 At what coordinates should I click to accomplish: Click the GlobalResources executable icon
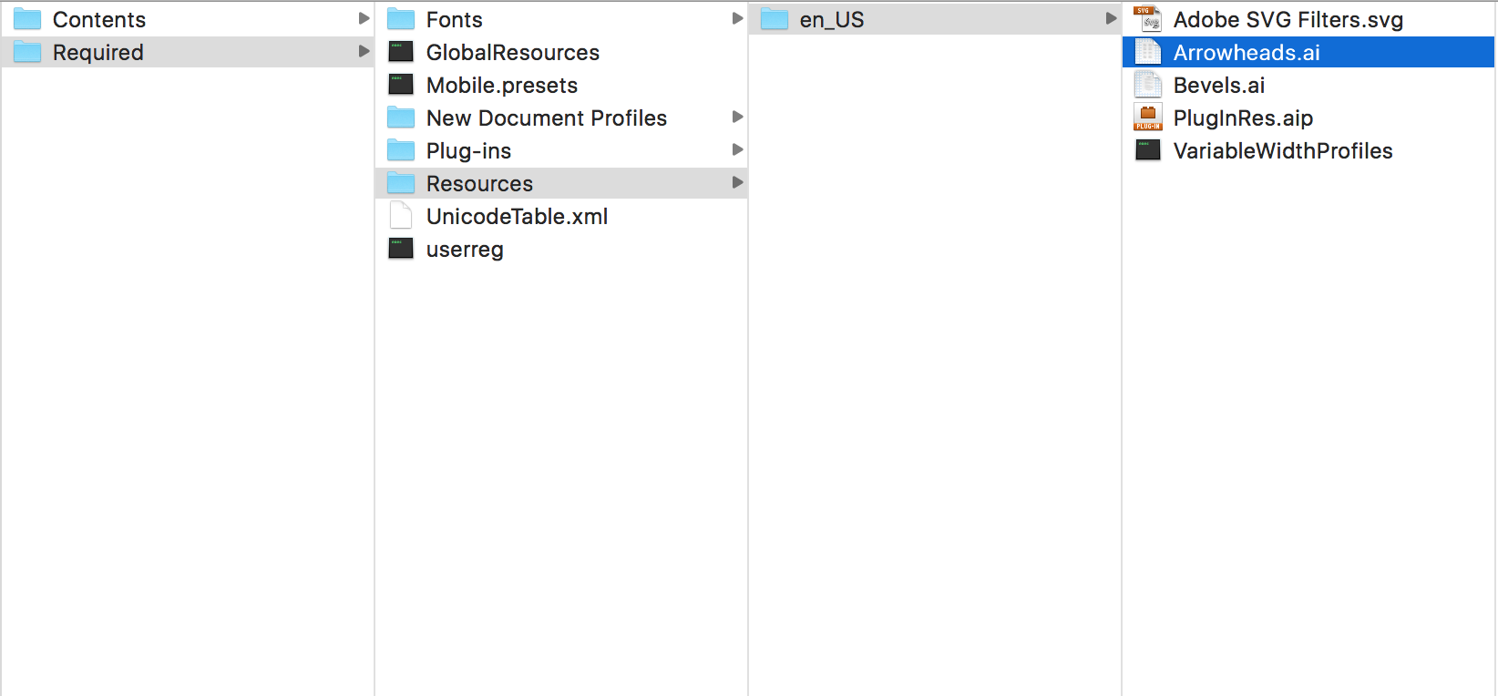pos(401,52)
